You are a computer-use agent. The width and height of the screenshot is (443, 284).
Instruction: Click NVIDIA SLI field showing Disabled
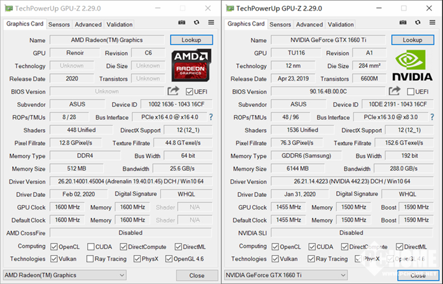(x=352, y=232)
